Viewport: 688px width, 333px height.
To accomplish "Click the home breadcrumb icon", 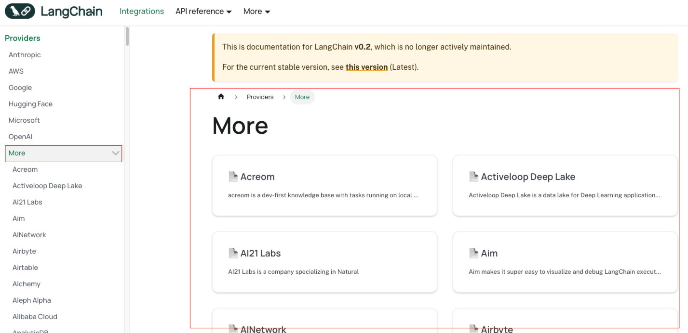I will [x=221, y=97].
